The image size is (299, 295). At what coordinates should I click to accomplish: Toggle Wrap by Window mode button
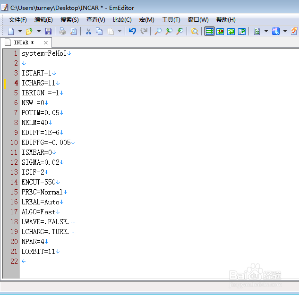point(231,31)
